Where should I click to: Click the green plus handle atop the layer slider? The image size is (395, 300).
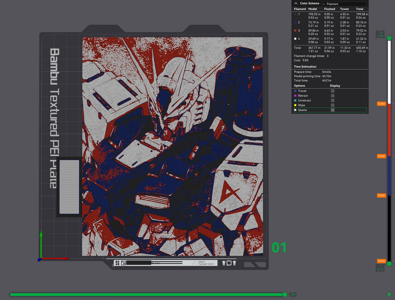[389, 38]
